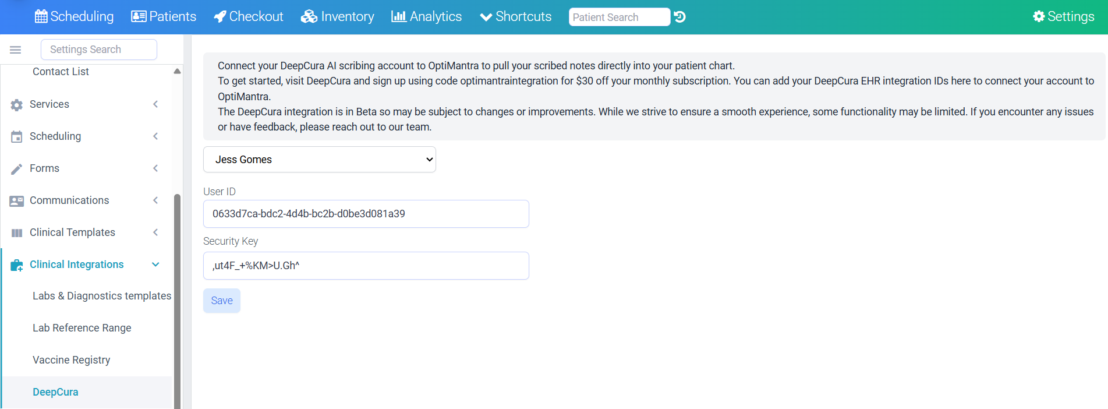Open the Patients tab in navbar
The height and width of the screenshot is (409, 1108).
click(x=164, y=16)
